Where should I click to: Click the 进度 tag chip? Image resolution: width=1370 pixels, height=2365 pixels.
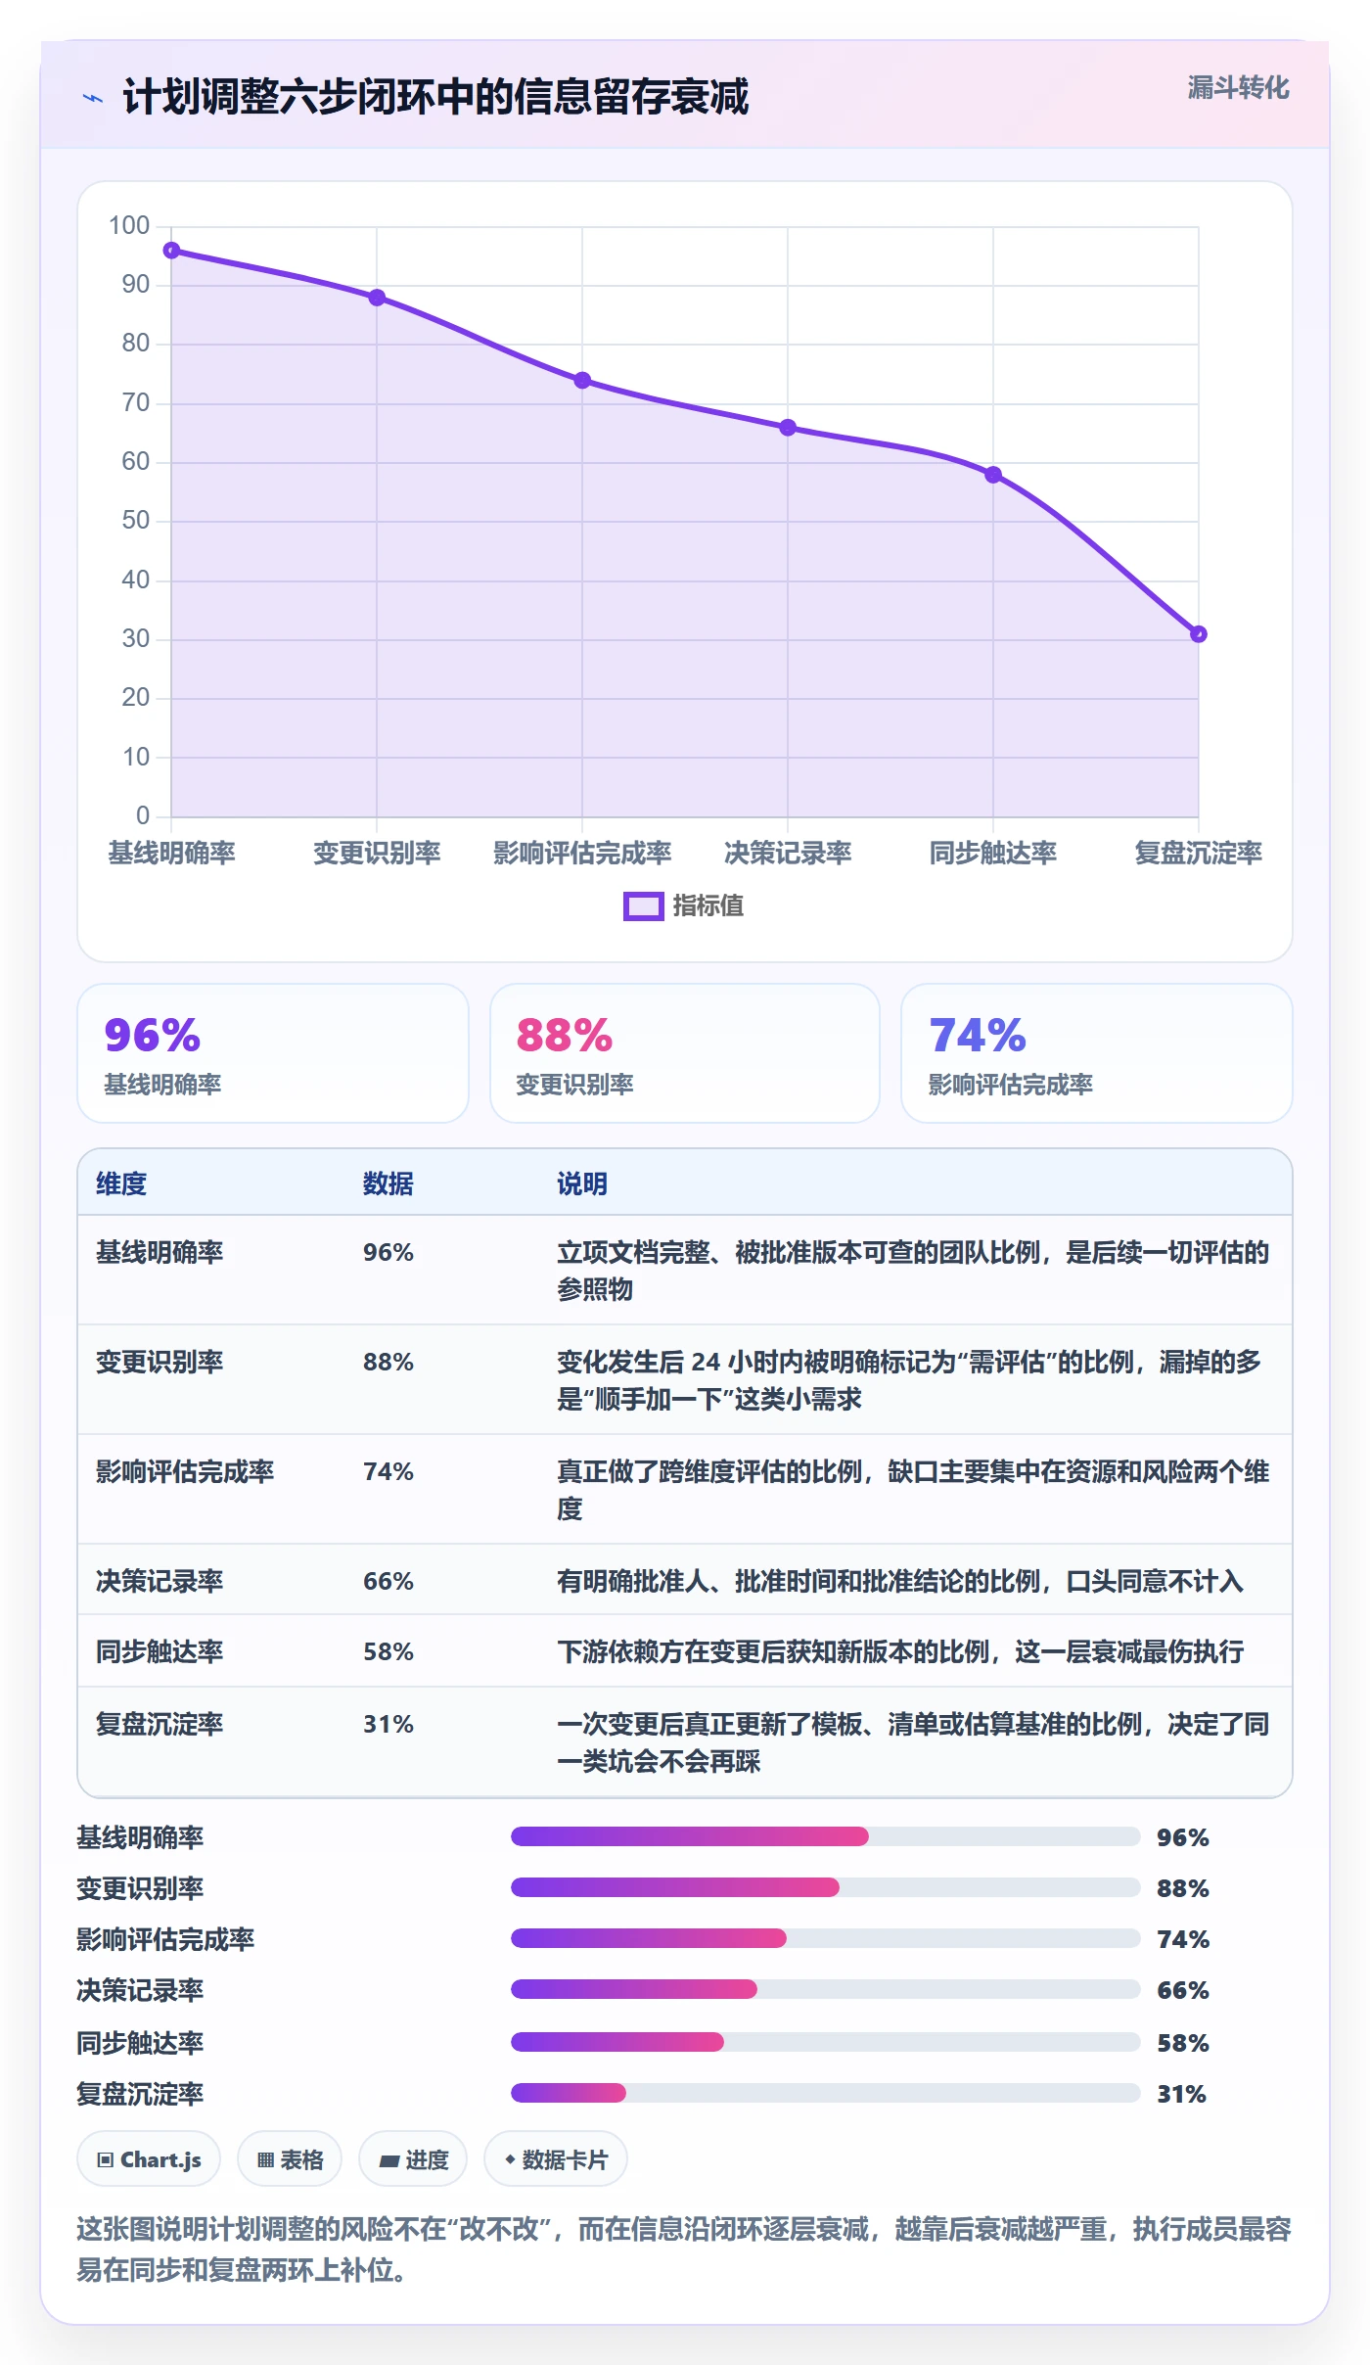pyautogui.click(x=413, y=2158)
